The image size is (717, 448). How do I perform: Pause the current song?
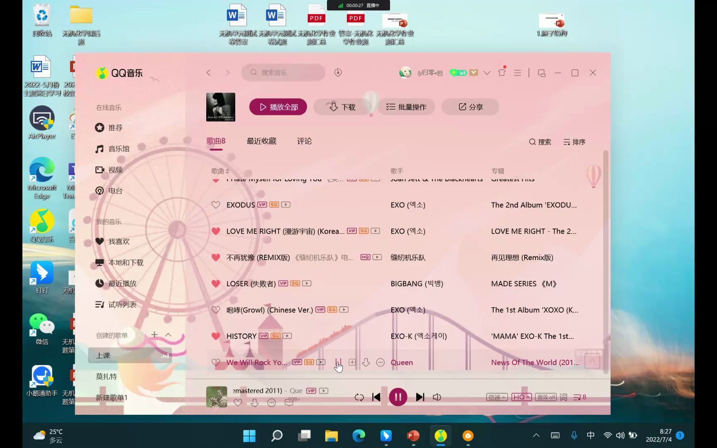398,397
